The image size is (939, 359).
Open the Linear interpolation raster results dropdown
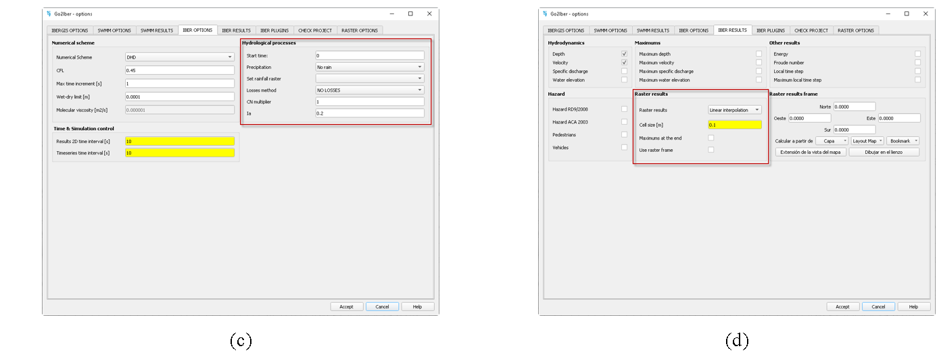(x=734, y=110)
